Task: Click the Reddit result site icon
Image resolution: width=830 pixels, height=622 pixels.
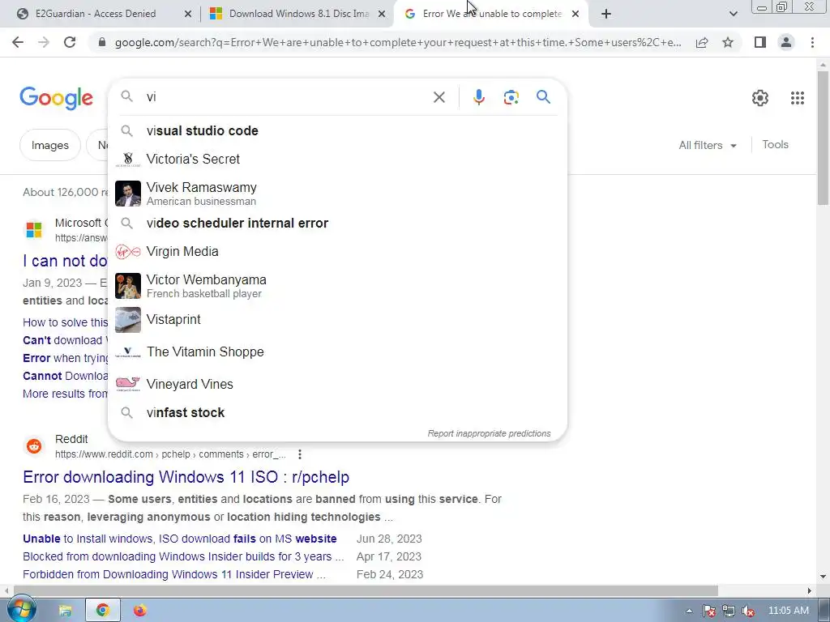Action: click(x=34, y=446)
